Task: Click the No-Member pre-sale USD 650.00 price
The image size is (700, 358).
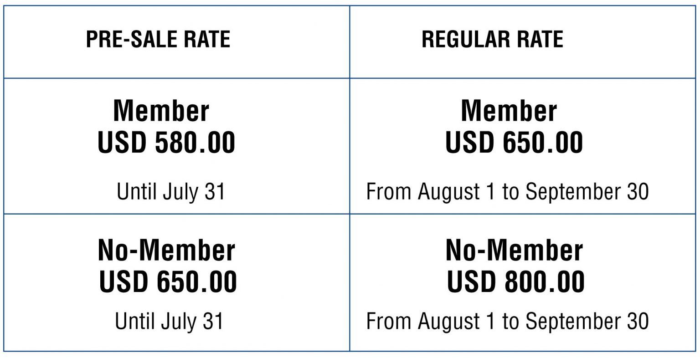Action: point(168,281)
